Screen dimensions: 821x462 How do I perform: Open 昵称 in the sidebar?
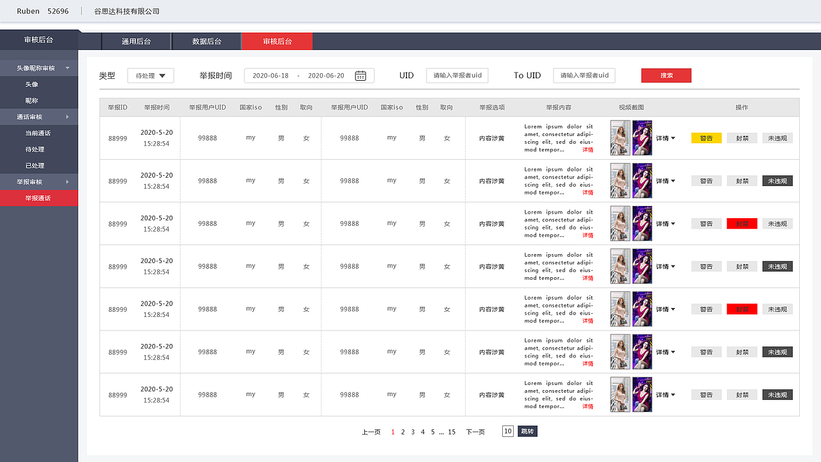[31, 101]
